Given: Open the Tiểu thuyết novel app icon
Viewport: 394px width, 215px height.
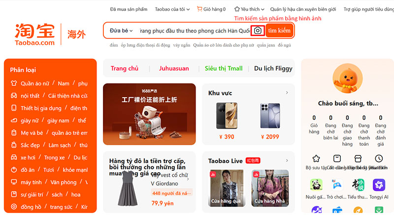Looking at the screenshot, I should point(358,185).
